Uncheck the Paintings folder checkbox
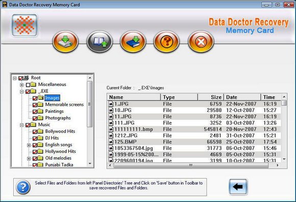This screenshot has height=202, width=296. tap(35, 111)
